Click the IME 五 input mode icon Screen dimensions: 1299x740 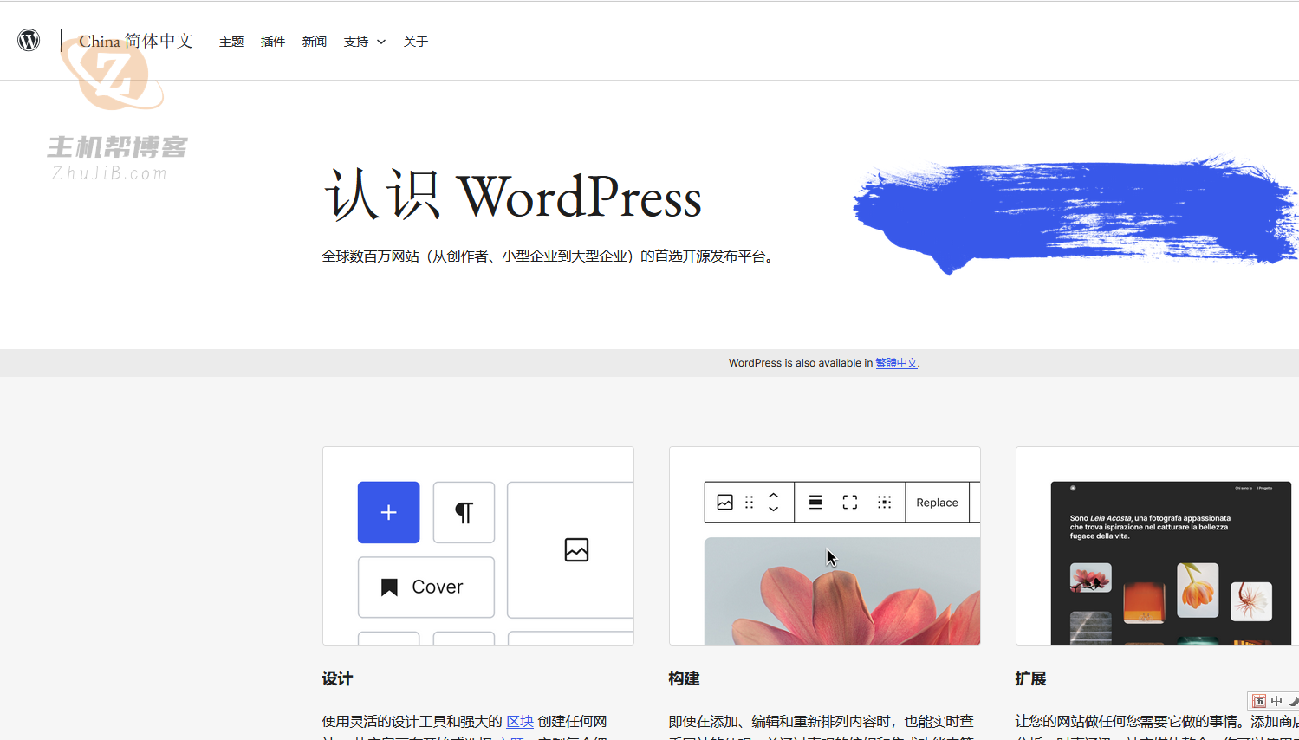[x=1259, y=701]
